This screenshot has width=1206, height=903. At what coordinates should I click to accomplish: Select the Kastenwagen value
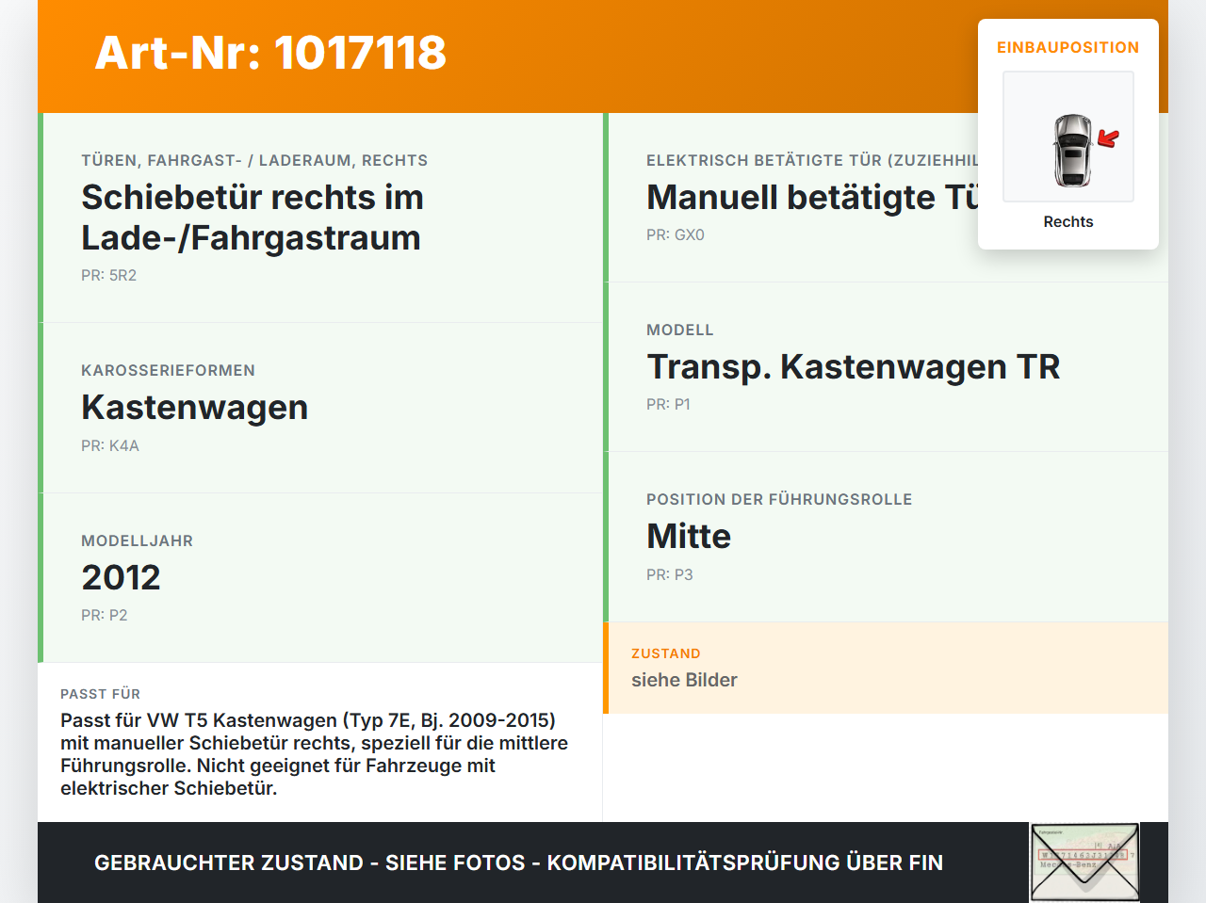(x=195, y=408)
